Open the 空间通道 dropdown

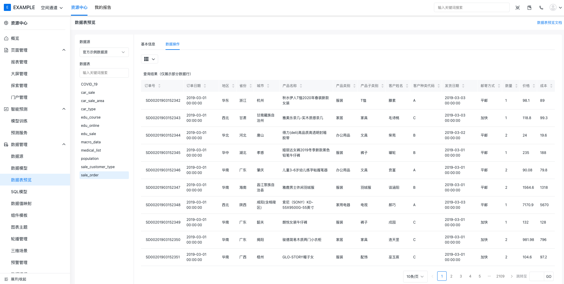[x=52, y=8]
